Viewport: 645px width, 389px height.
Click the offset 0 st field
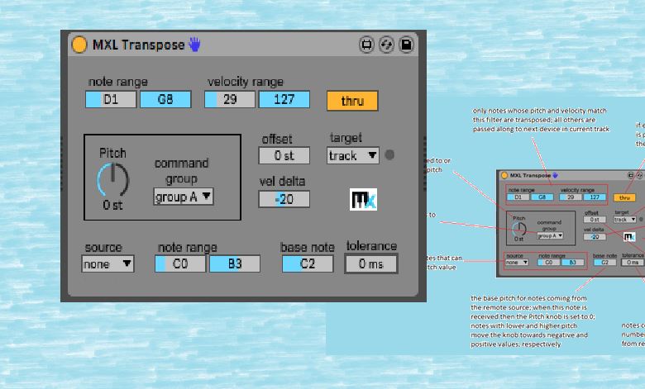click(x=284, y=155)
